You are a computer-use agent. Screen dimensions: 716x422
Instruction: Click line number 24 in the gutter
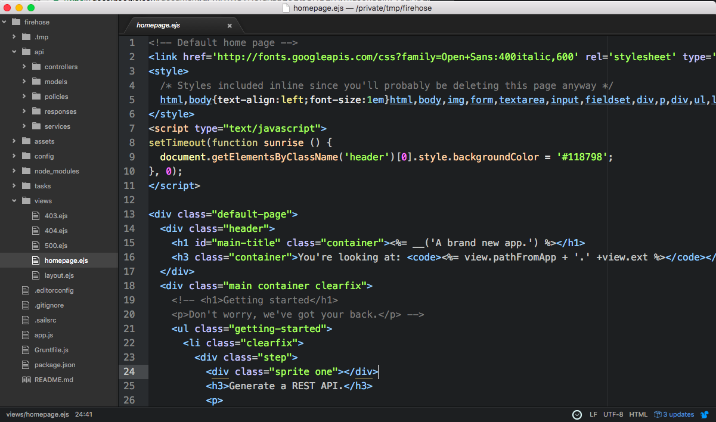(x=129, y=371)
